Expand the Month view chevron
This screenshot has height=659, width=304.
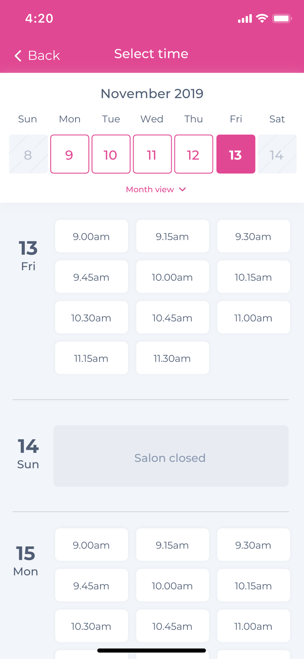[x=183, y=189]
